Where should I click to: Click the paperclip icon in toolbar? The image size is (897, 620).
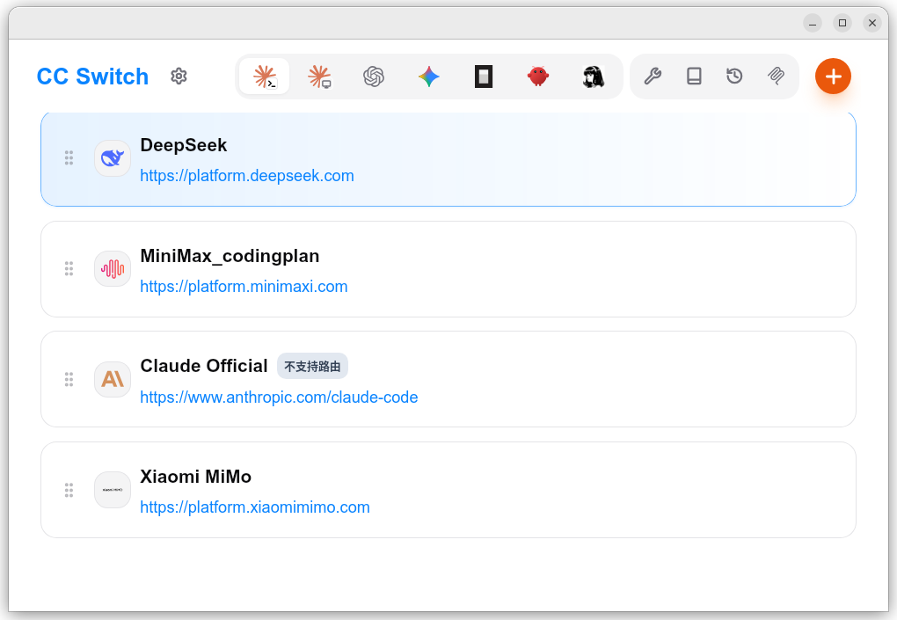coord(776,76)
